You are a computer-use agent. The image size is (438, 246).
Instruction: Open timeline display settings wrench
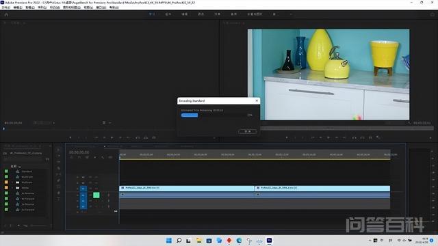pyautogui.click(x=103, y=158)
